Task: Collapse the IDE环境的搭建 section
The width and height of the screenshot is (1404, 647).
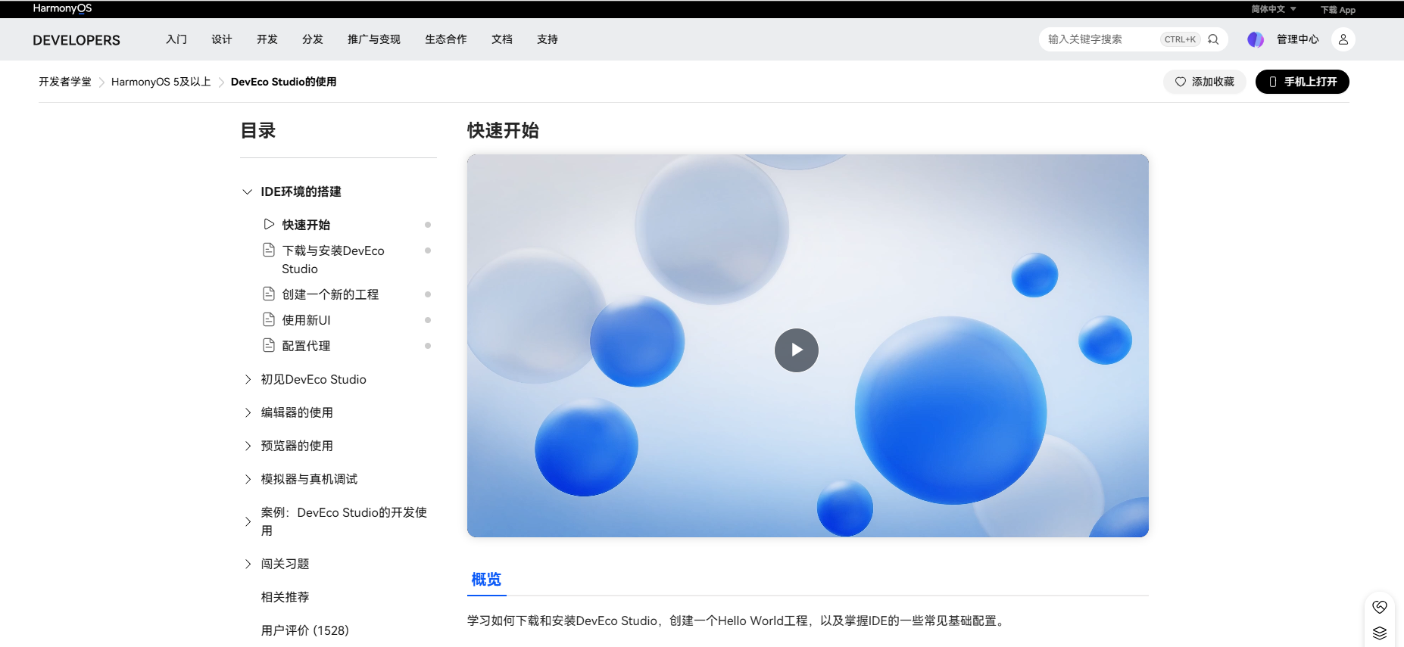Action: point(247,191)
